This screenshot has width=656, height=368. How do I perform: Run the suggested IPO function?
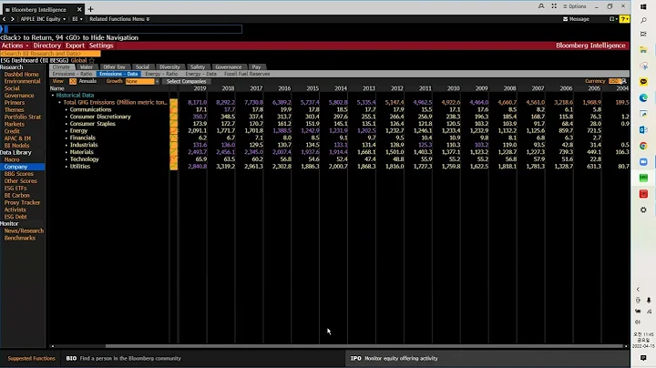click(x=395, y=358)
